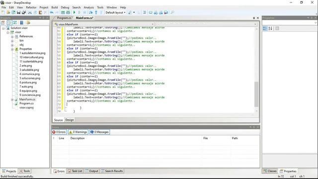The width and height of the screenshot is (318, 179).
Task: Open the Analysis menu
Action: click(x=88, y=7)
